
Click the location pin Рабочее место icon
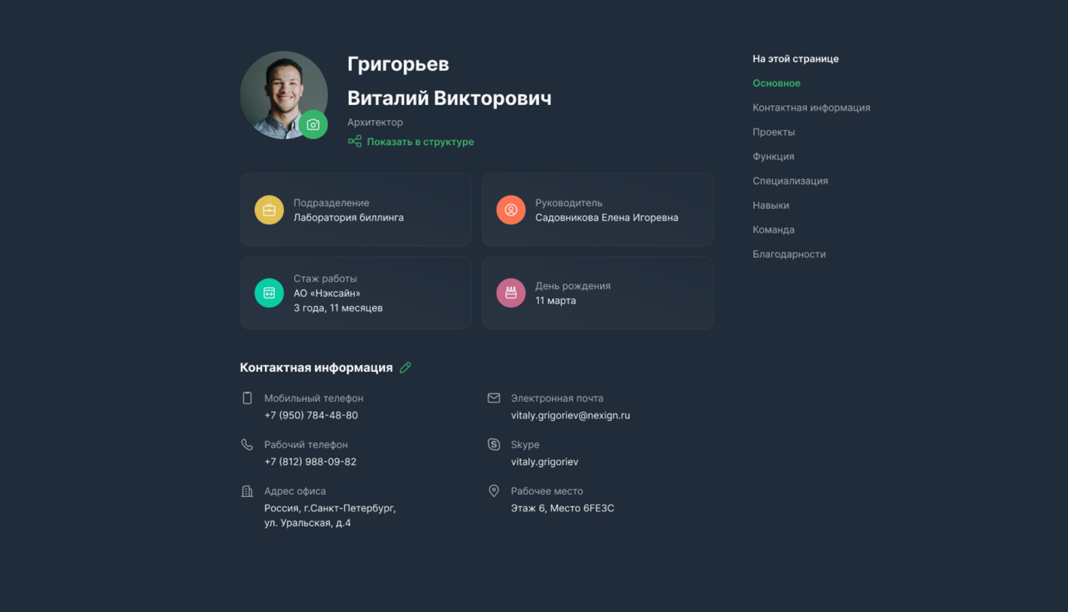tap(494, 490)
